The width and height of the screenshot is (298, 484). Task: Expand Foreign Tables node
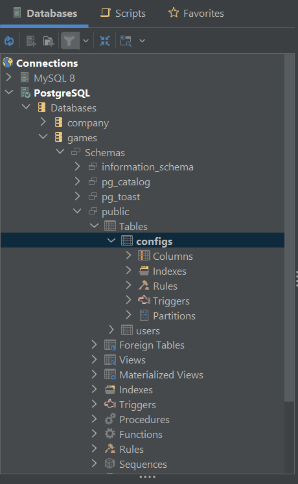94,344
